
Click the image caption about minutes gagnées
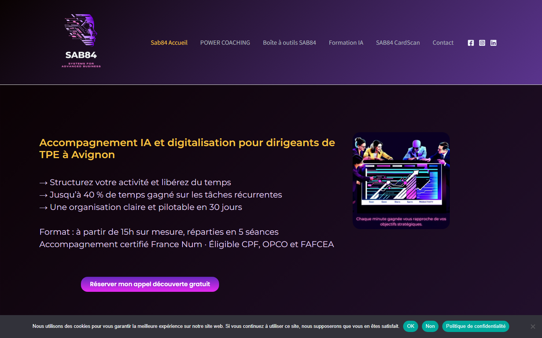(x=401, y=222)
